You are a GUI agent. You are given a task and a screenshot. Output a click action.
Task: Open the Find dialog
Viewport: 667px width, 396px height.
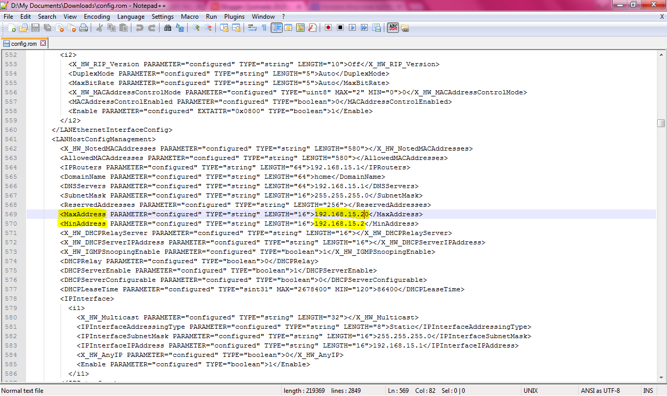(x=166, y=28)
